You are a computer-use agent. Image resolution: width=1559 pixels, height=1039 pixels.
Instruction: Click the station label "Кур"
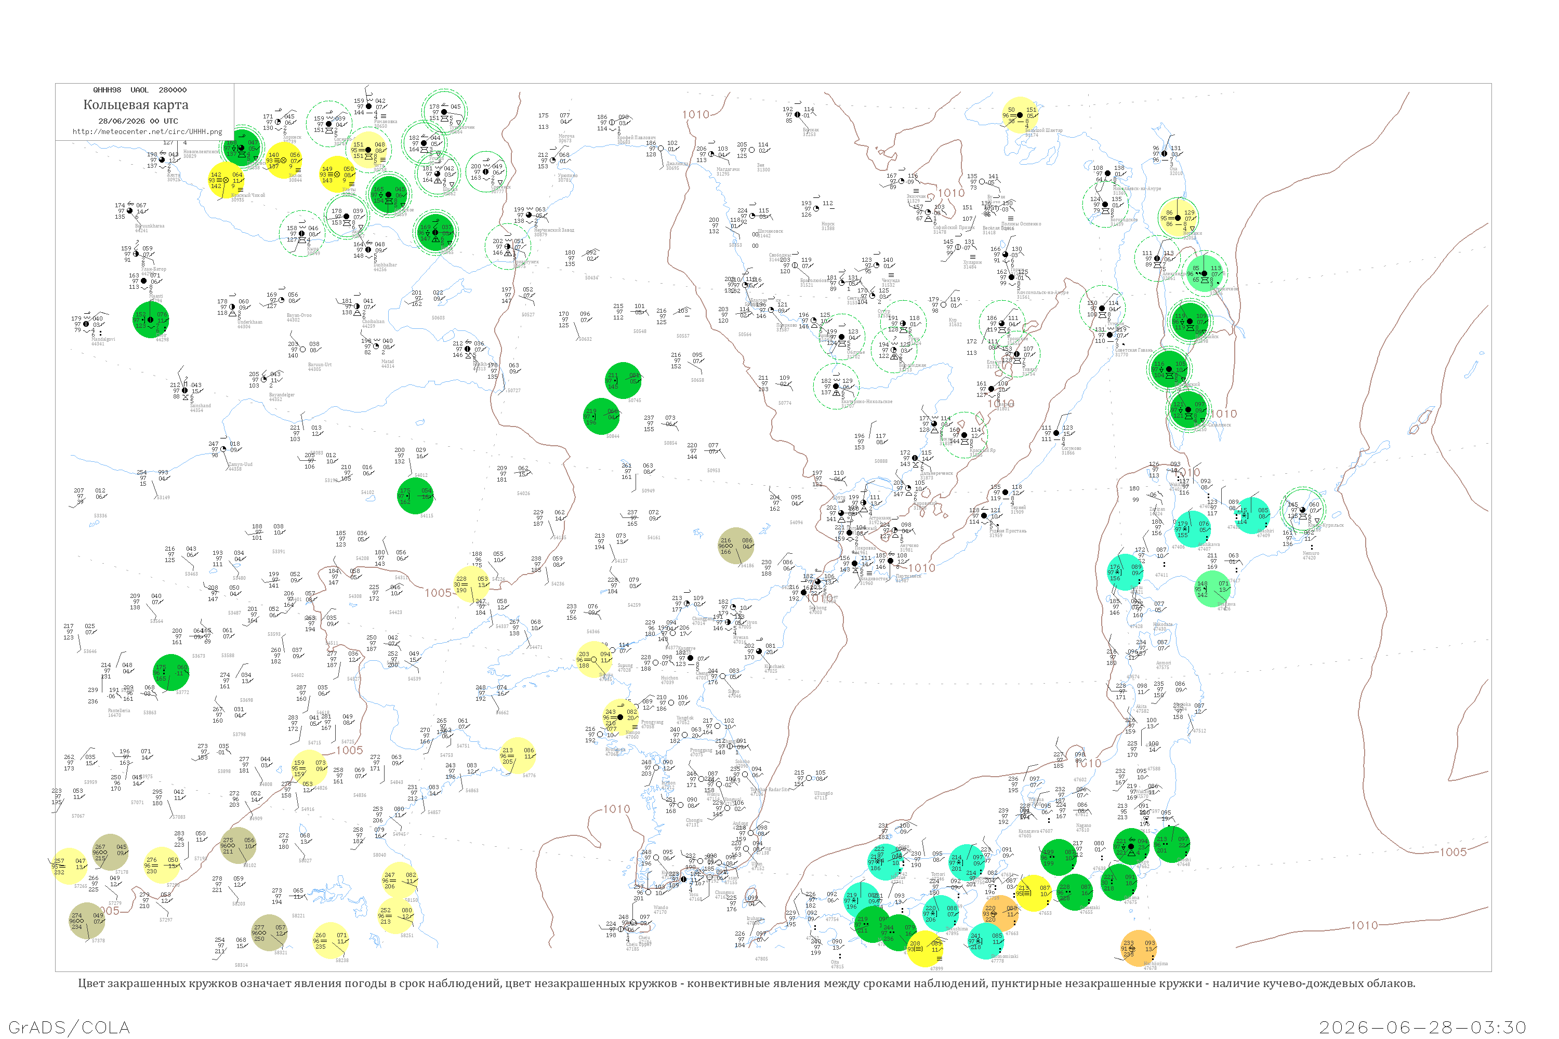coord(953,320)
